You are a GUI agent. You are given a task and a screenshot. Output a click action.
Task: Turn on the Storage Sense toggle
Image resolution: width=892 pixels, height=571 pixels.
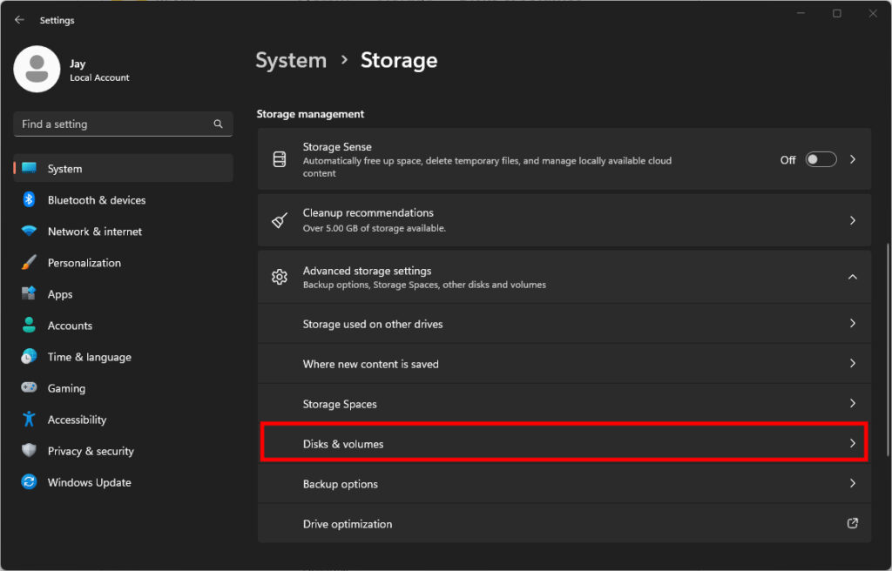[820, 159]
